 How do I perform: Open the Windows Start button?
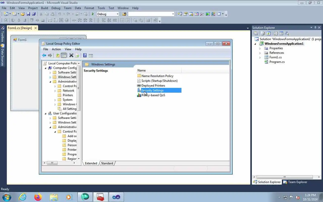pos(7,197)
